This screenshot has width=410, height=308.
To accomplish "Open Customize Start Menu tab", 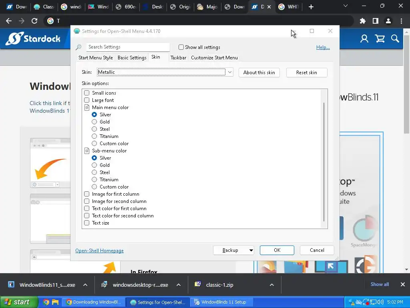I will (214, 58).
